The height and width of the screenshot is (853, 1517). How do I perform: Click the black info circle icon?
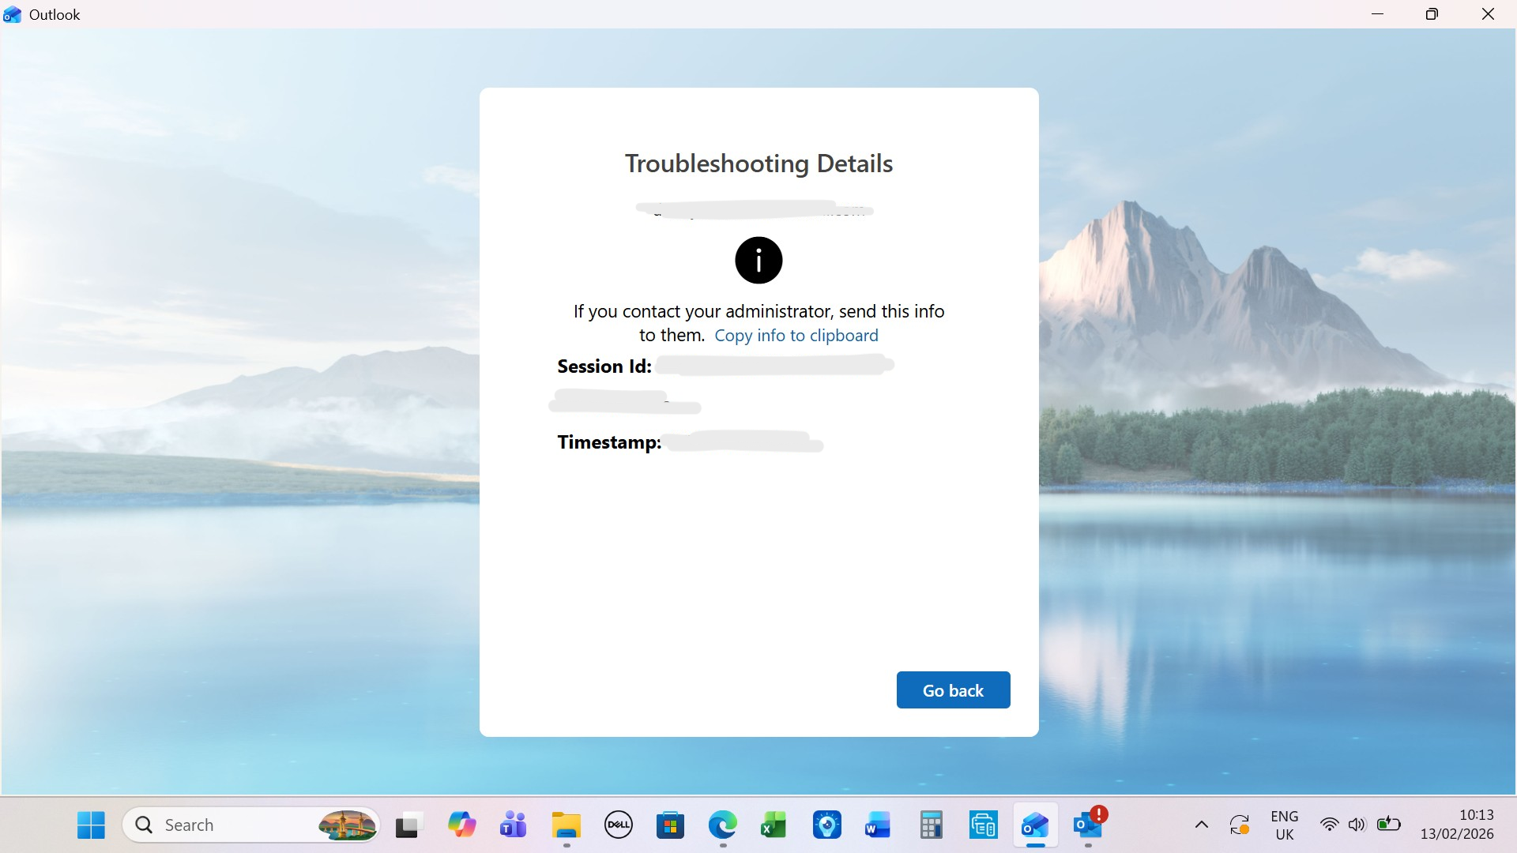[x=758, y=260]
